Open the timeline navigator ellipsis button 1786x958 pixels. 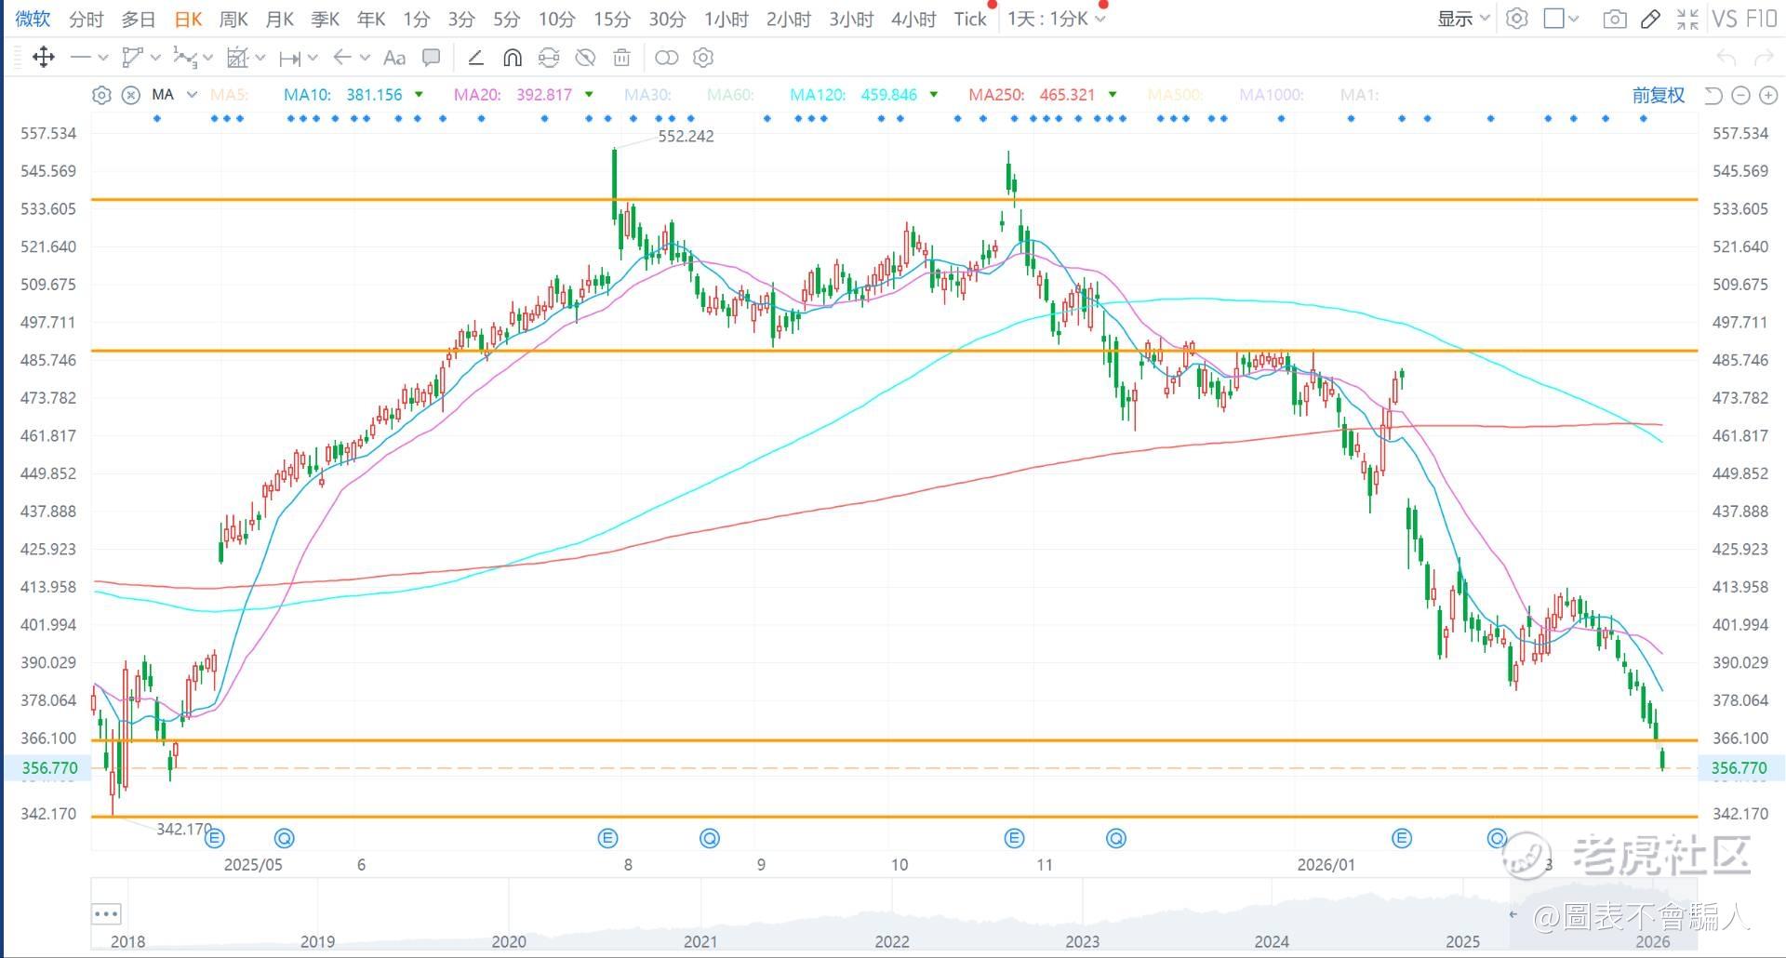tap(106, 913)
